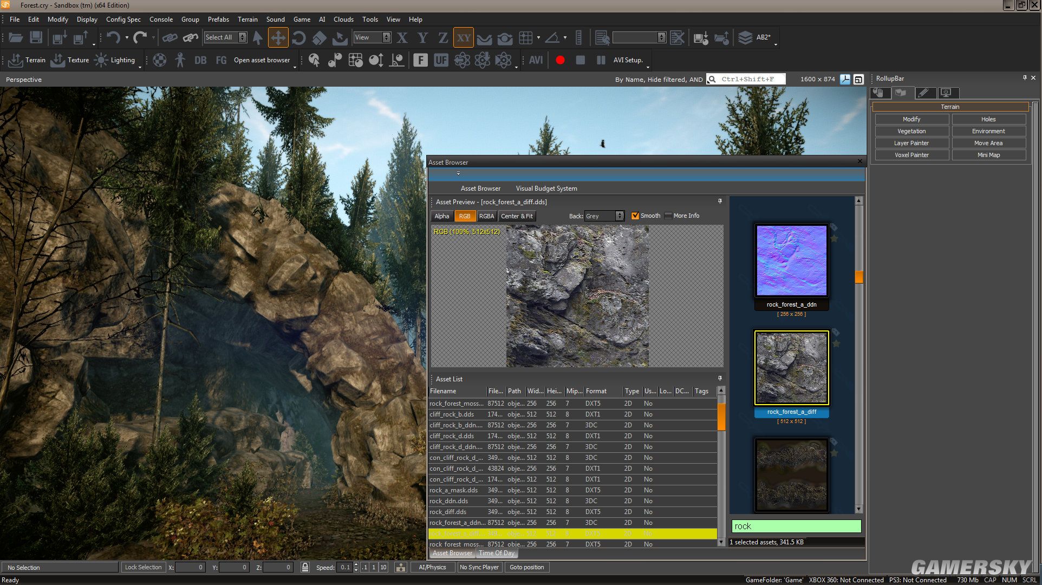This screenshot has width=1042, height=585.
Task: Constrain movement to X axis
Action: (x=402, y=37)
